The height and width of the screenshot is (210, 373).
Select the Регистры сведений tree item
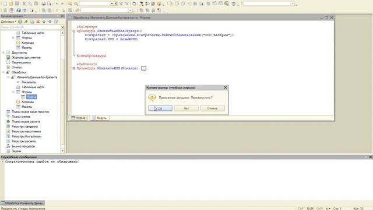24,127
